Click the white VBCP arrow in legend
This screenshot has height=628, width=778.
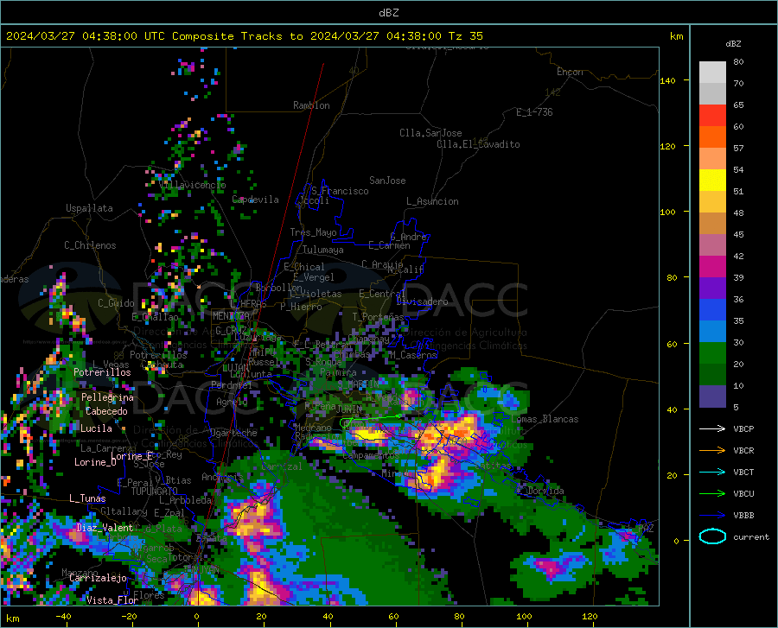point(712,428)
